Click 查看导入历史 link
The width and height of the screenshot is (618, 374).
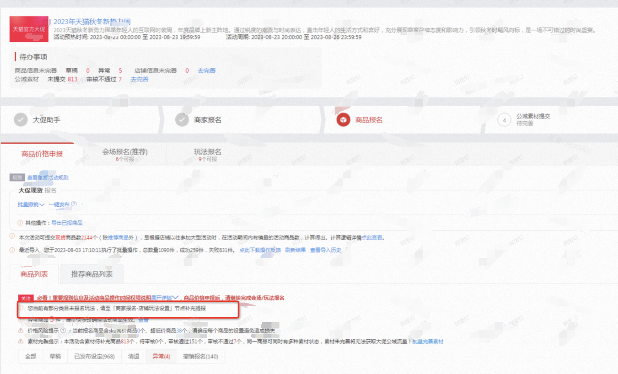pos(326,250)
